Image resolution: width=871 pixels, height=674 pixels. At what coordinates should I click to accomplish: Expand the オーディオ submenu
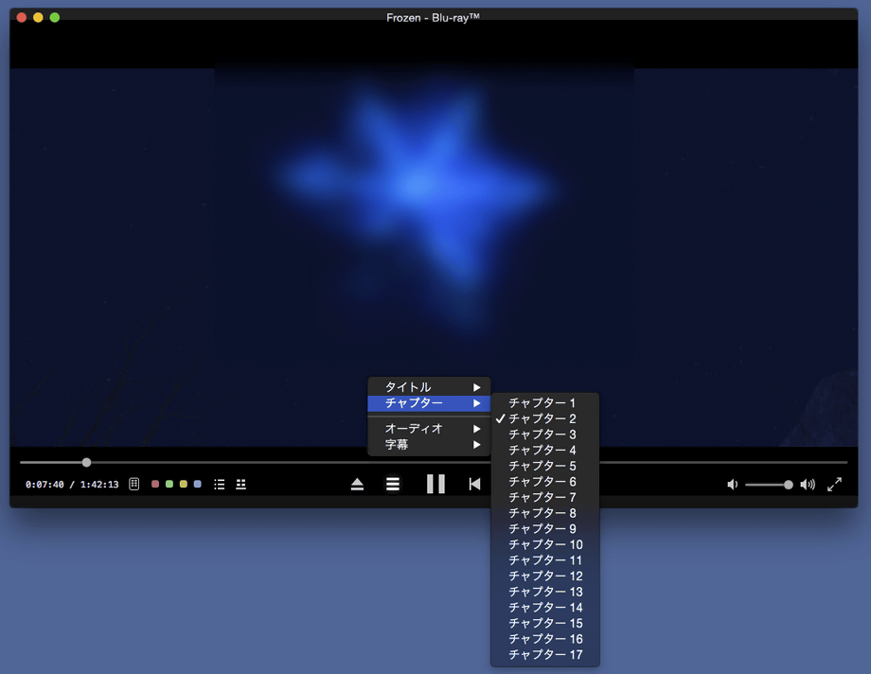[x=429, y=429]
